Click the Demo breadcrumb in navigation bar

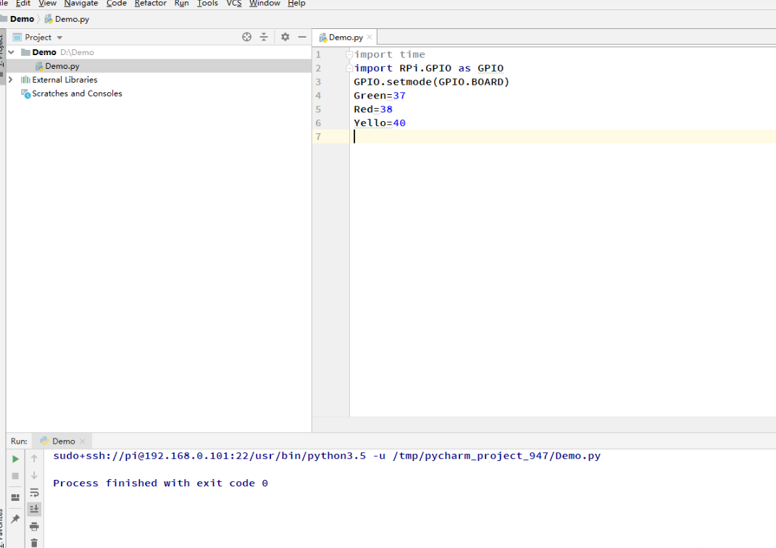click(x=22, y=19)
